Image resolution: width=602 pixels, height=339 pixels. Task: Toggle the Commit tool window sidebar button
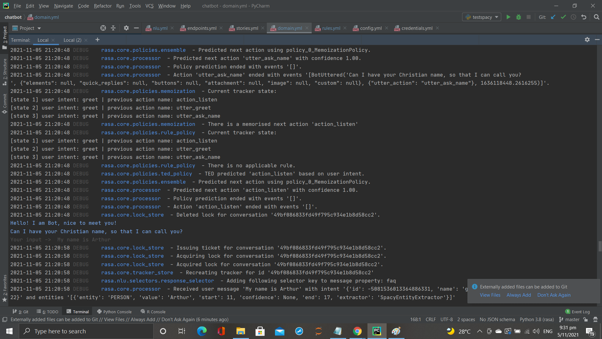(x=5, y=104)
